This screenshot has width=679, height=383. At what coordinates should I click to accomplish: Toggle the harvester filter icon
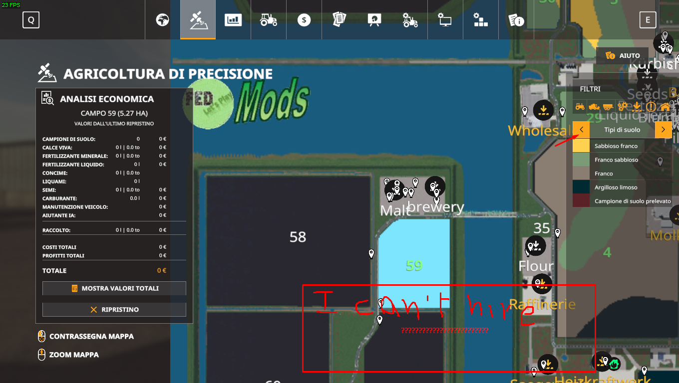pos(595,106)
